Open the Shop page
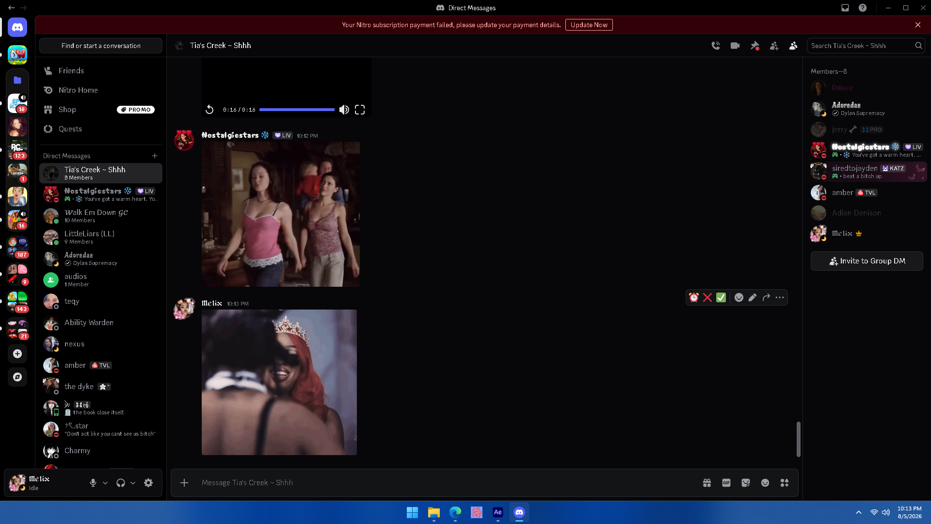Viewport: 931px width, 524px height. (x=101, y=110)
